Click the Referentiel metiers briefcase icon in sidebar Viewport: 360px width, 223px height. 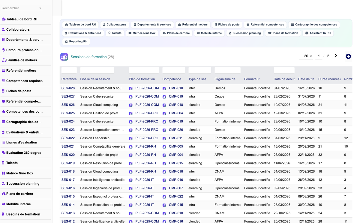click(4, 71)
